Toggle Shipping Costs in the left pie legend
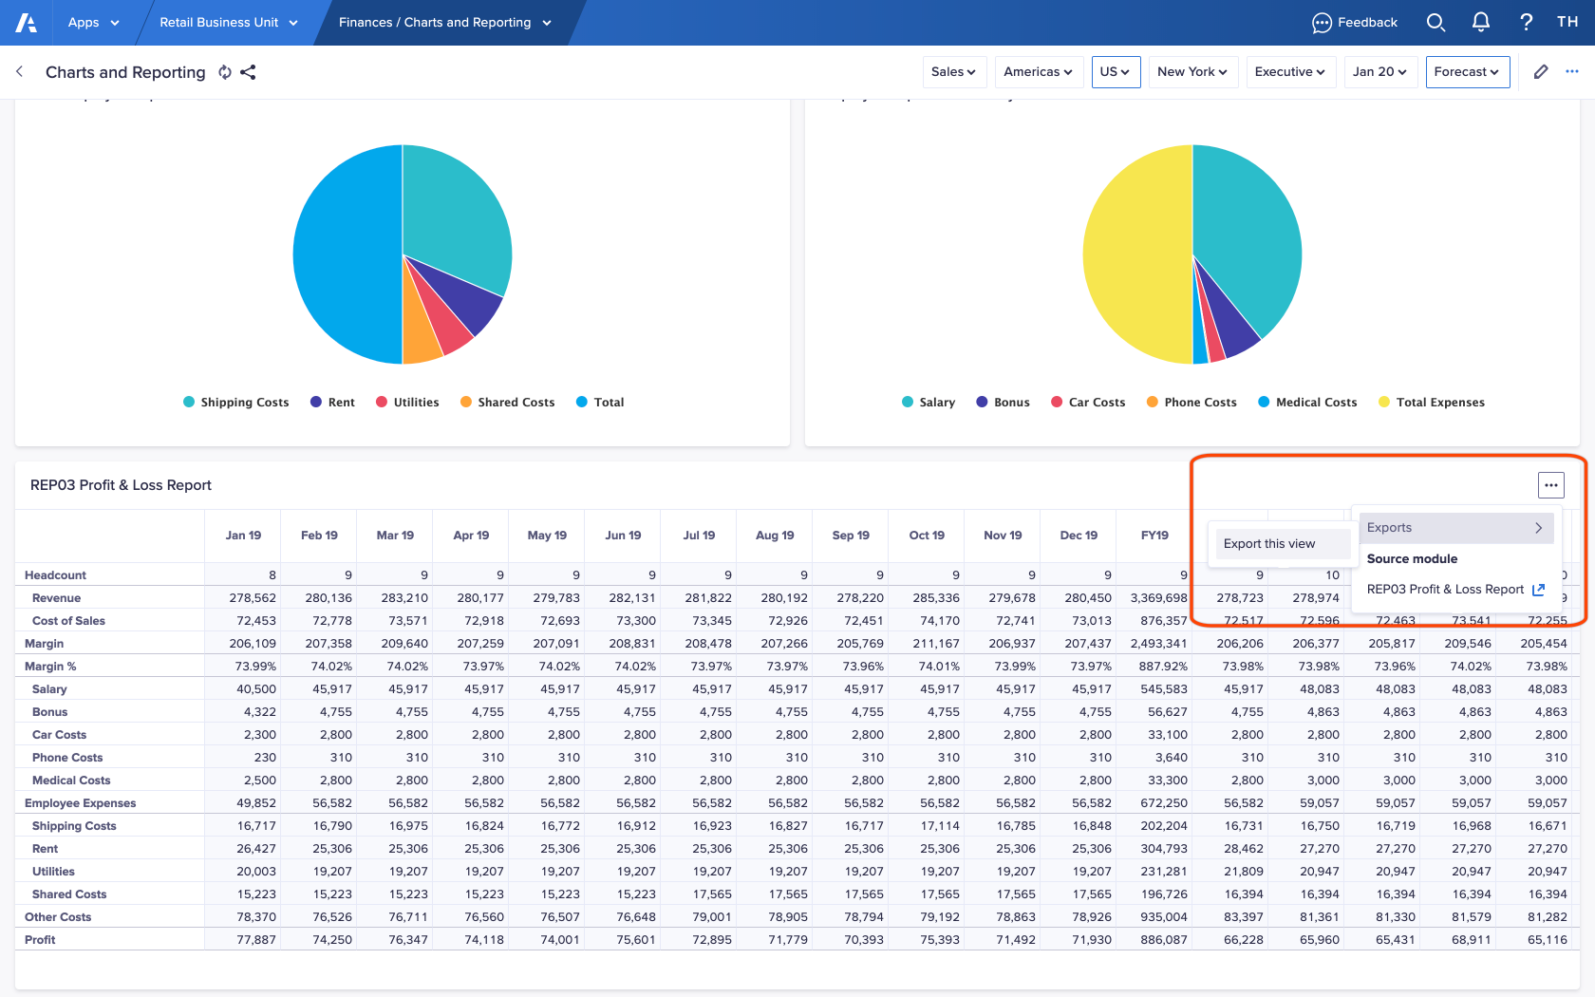Screen dimensions: 1595x997 tap(235, 402)
